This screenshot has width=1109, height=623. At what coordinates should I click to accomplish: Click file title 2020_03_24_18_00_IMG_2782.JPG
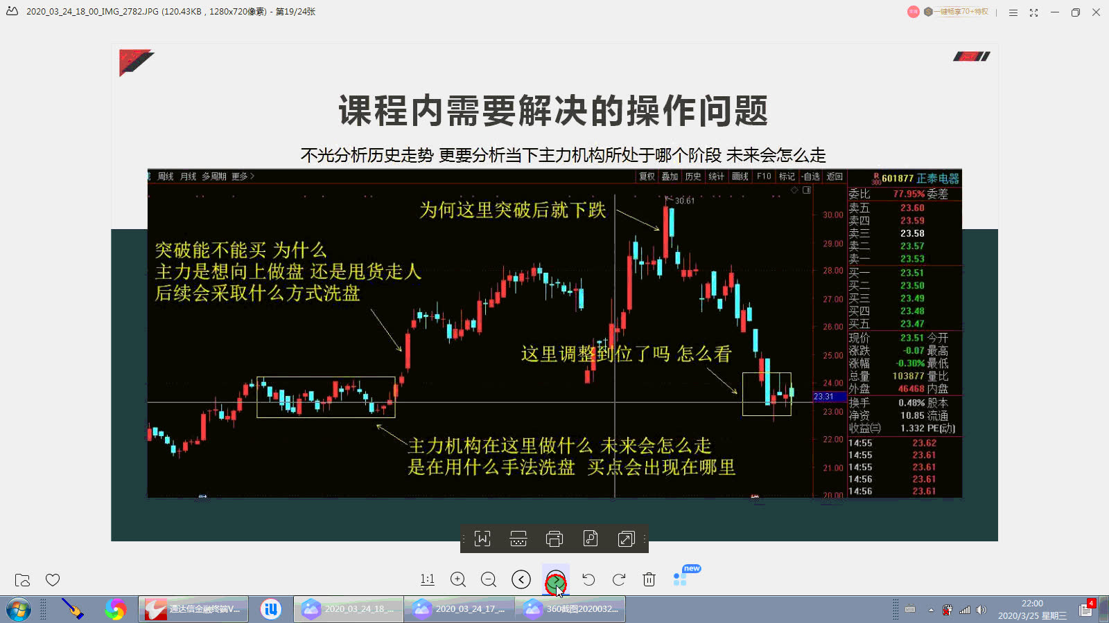coord(92,12)
